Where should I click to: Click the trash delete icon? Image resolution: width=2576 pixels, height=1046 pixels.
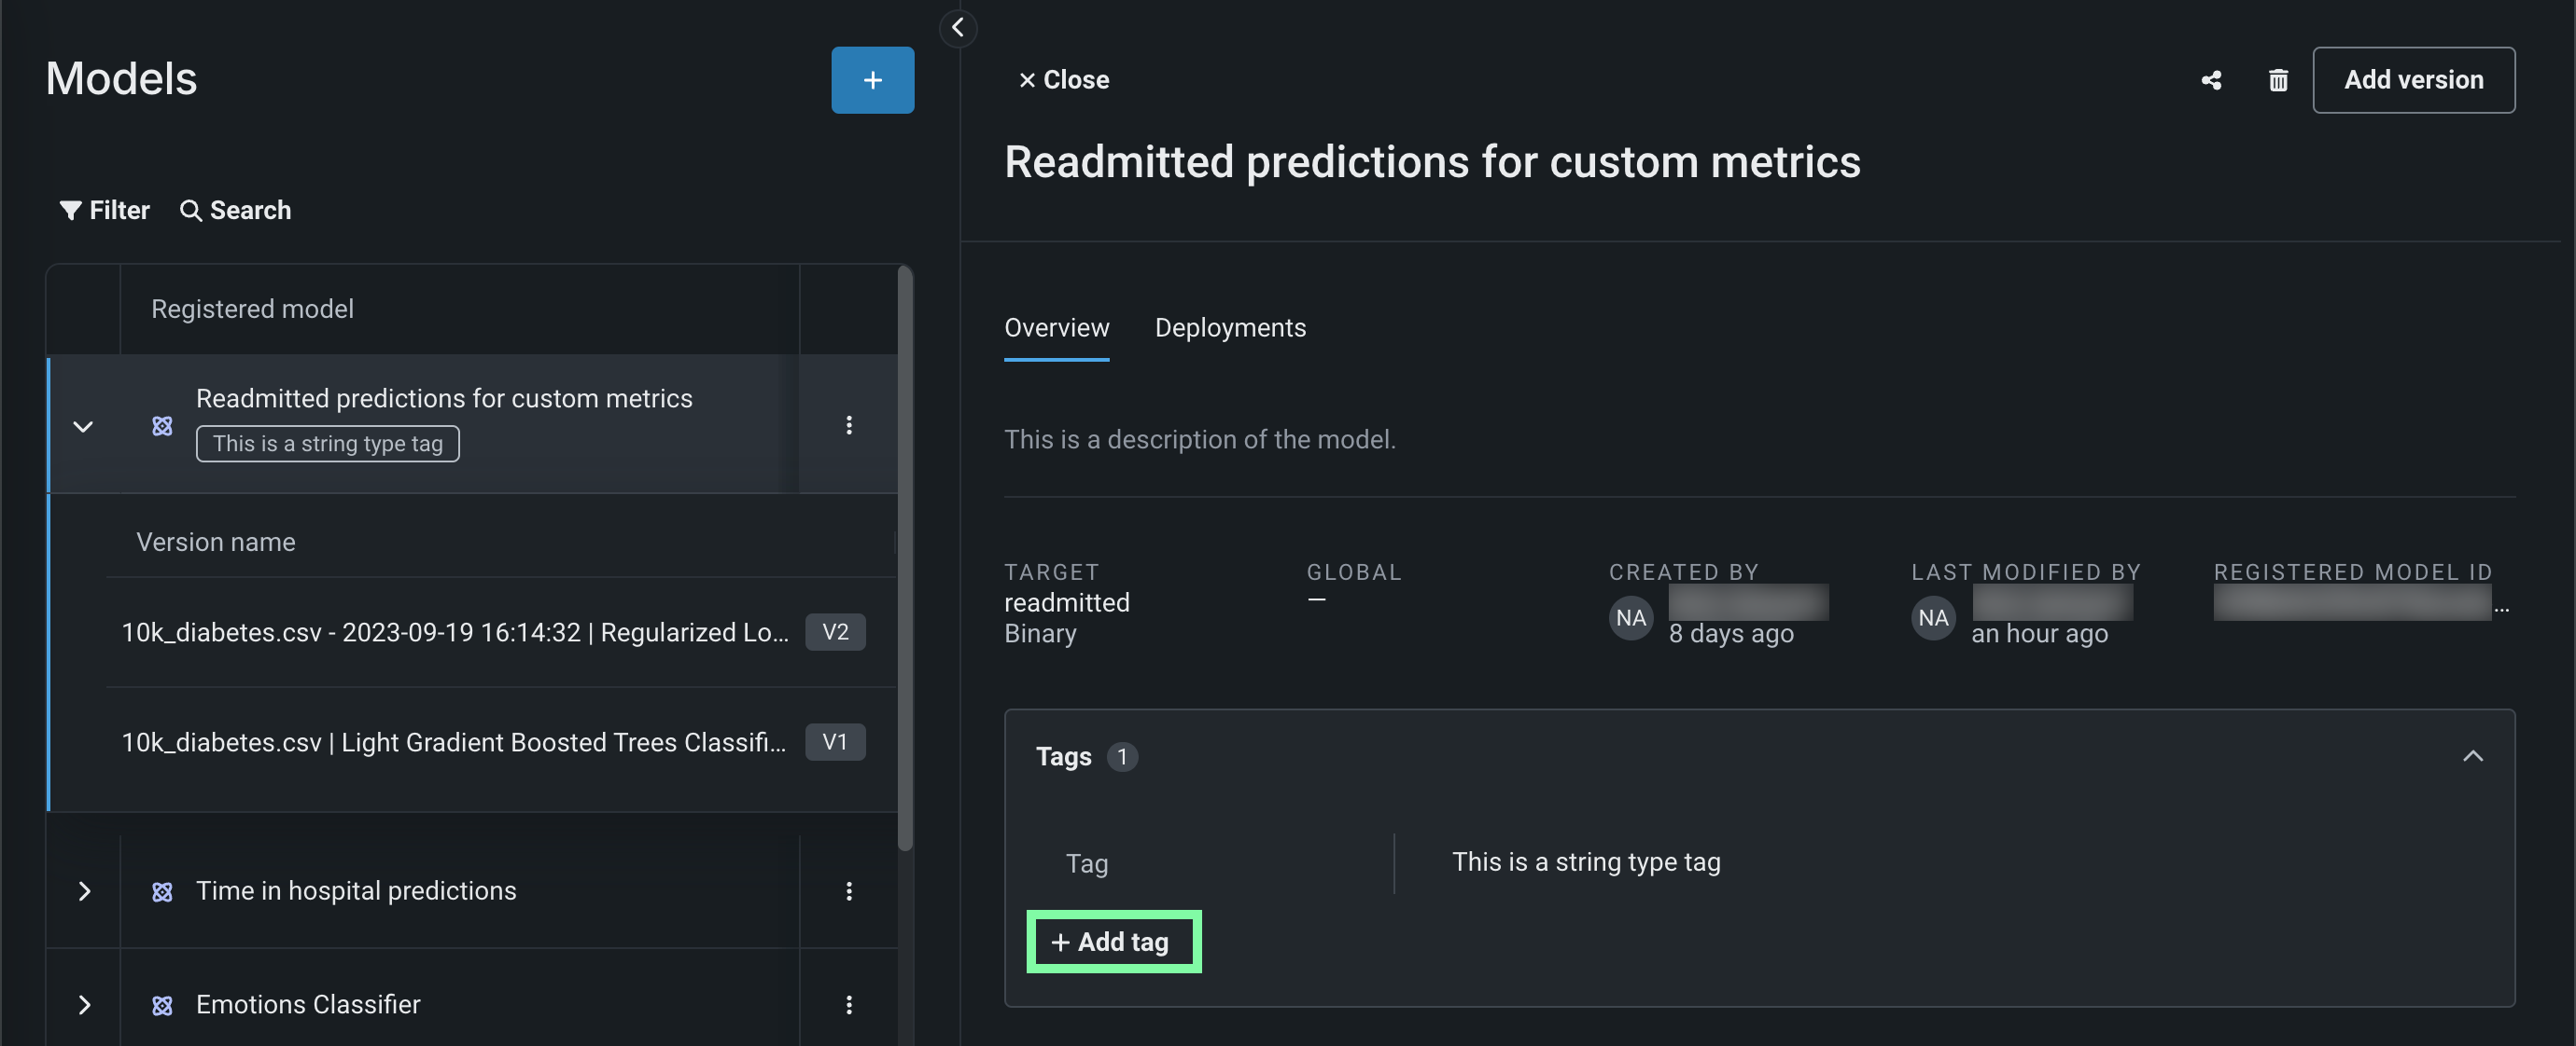2277,80
